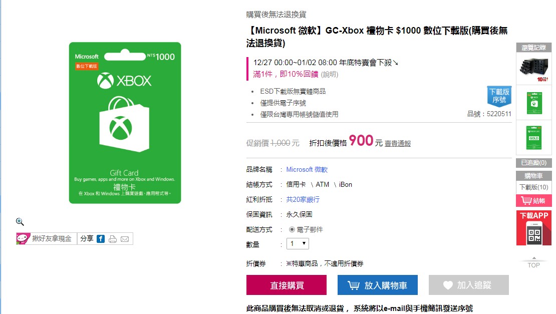
Task: Click 下載版(10) under the cart panel
Action: [x=532, y=187]
